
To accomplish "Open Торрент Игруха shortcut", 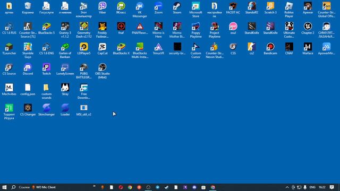I will [9, 111].
